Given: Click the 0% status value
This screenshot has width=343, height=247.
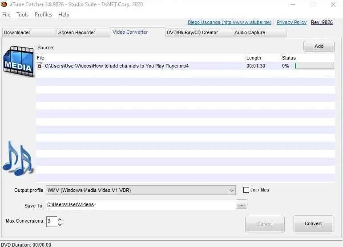Looking at the screenshot, I should coord(286,66).
